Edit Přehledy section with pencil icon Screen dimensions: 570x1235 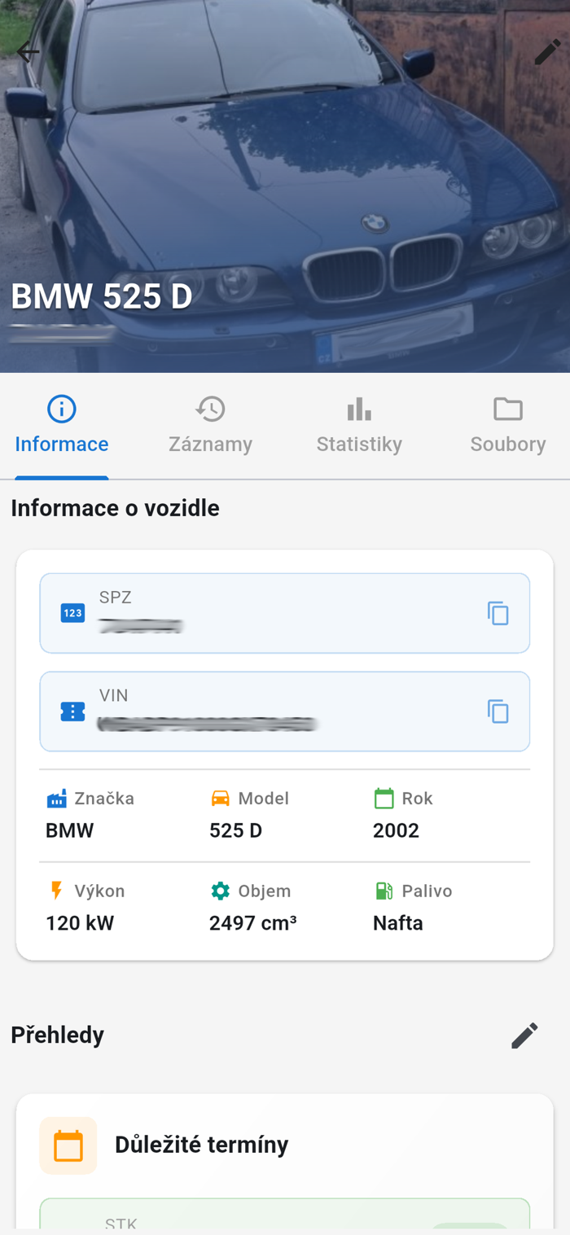click(x=524, y=1036)
